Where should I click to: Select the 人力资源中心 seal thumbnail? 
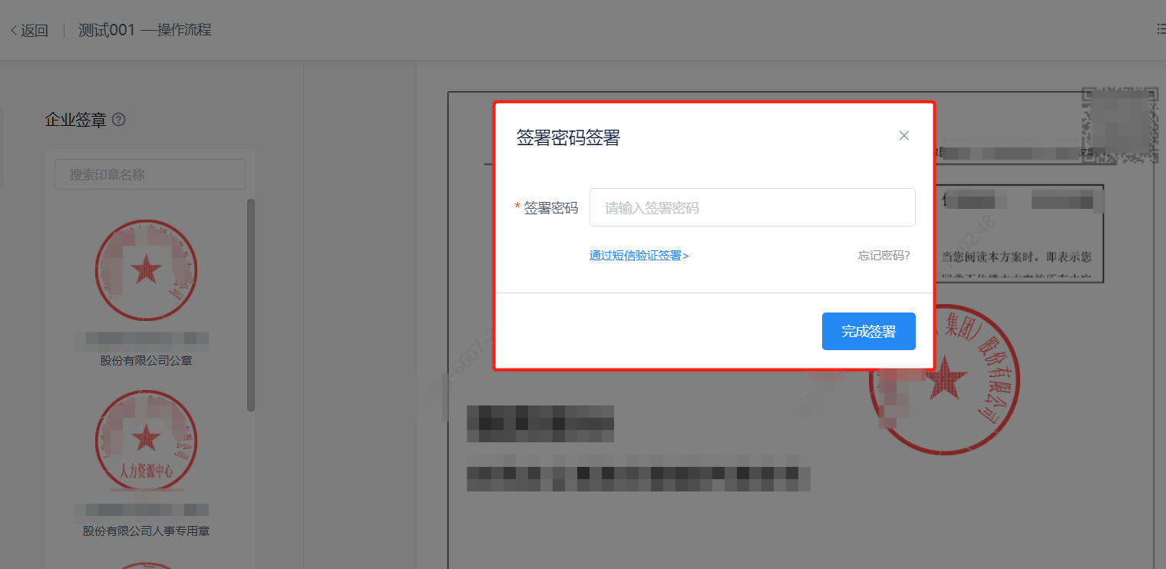tap(146, 440)
